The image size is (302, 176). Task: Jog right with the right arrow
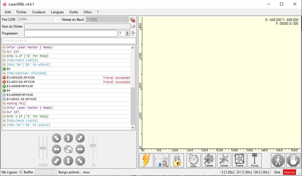coord(80,149)
